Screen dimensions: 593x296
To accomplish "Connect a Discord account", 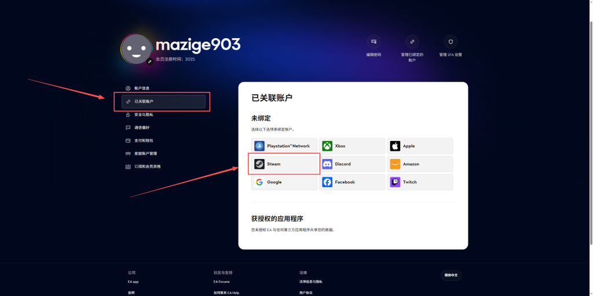I will (x=352, y=164).
